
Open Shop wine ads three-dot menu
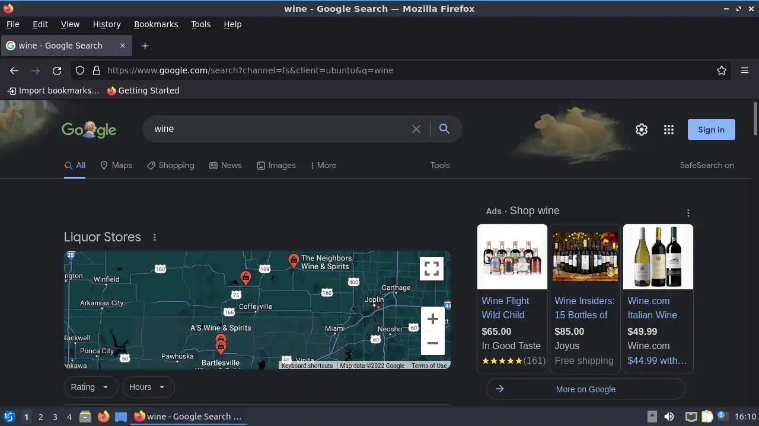[x=688, y=212]
